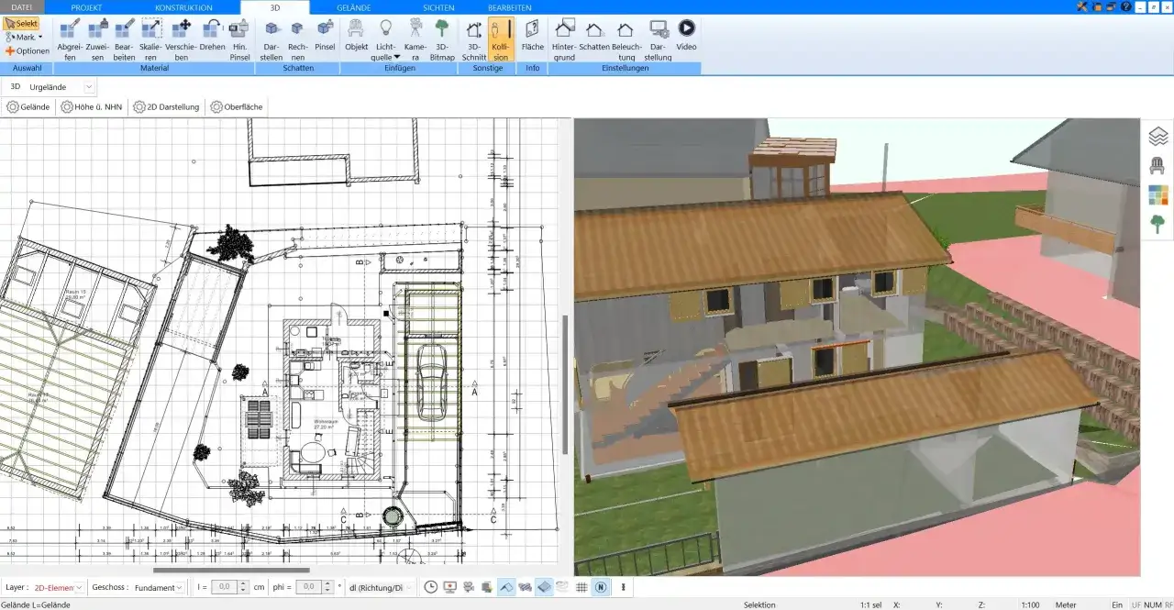The image size is (1174, 610).
Task: Use the Verschieben move tool
Action: (x=181, y=39)
